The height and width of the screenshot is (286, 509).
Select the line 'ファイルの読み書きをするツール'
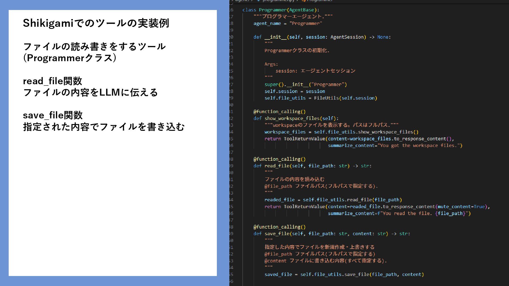tap(94, 47)
